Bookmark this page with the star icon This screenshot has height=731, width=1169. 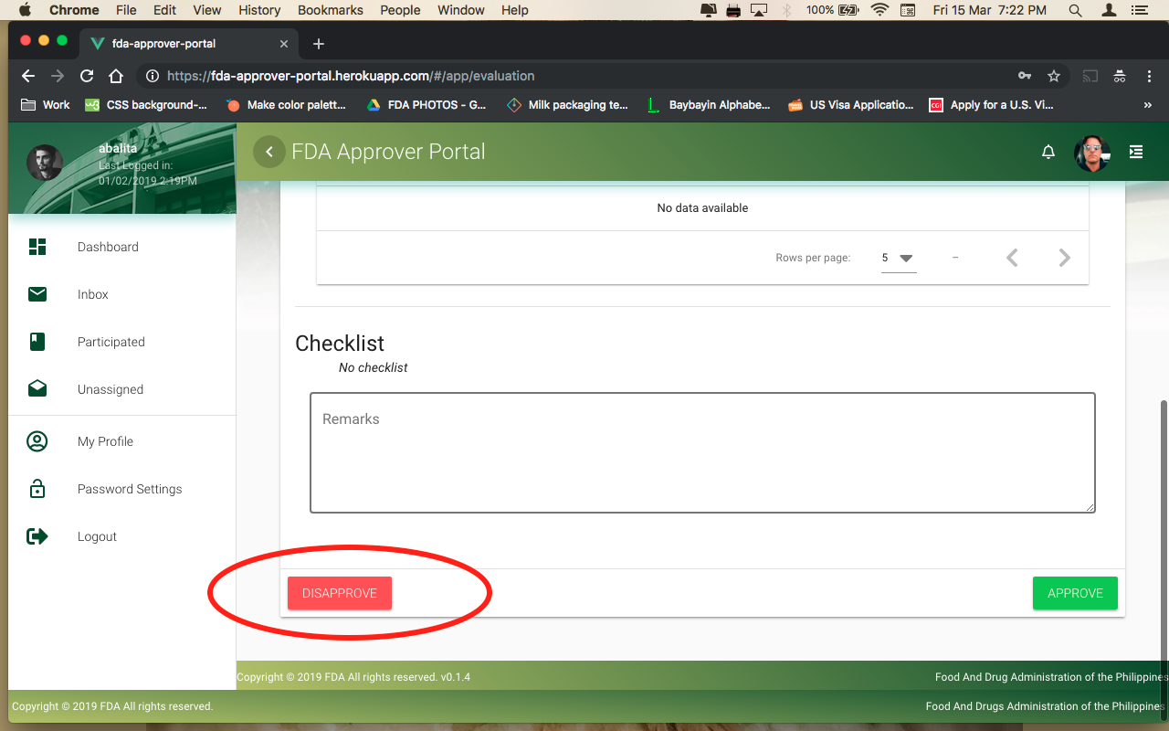pyautogui.click(x=1054, y=76)
